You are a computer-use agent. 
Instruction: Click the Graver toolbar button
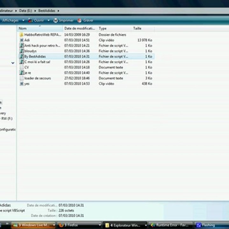tap(85, 20)
